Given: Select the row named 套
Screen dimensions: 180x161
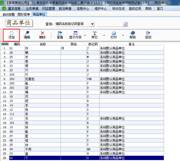Looking at the screenshot, I should (82, 136).
